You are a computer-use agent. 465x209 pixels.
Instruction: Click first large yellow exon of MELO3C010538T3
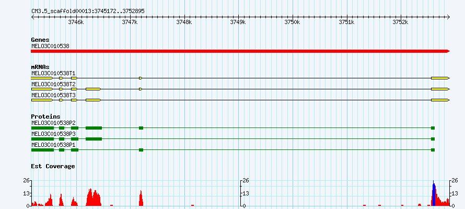tap(42, 100)
